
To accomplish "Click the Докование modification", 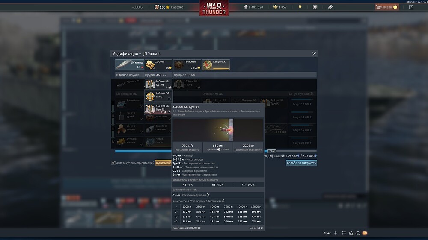I will pyautogui.click(x=130, y=103).
